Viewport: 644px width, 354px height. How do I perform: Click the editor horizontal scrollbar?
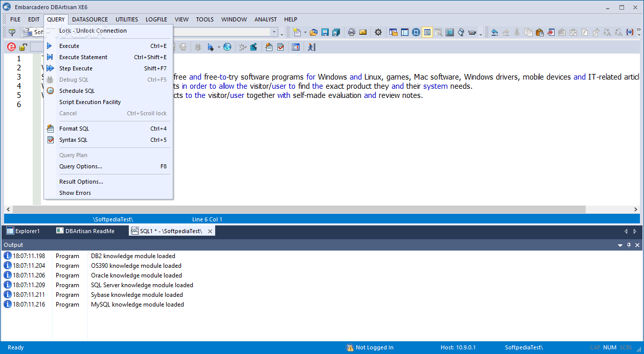[x=299, y=209]
